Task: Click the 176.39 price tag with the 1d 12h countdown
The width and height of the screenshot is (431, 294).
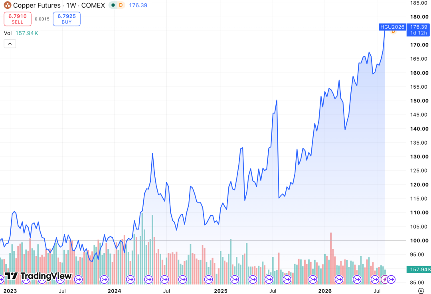Action: point(418,30)
